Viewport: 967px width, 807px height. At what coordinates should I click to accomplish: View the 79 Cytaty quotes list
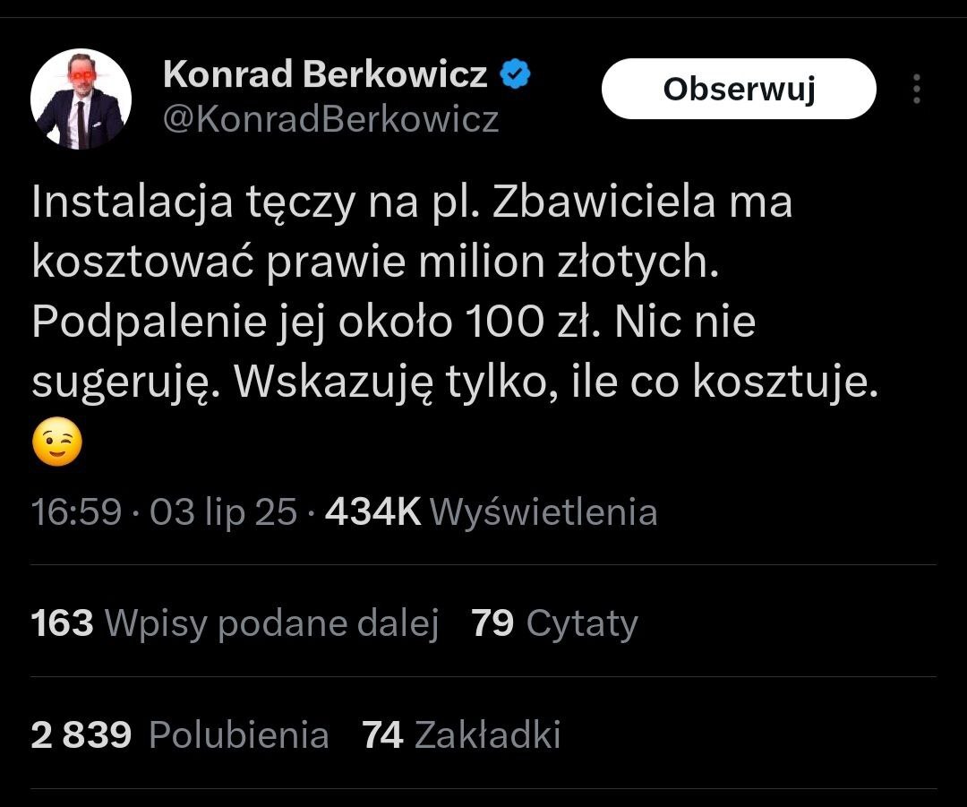[x=554, y=622]
